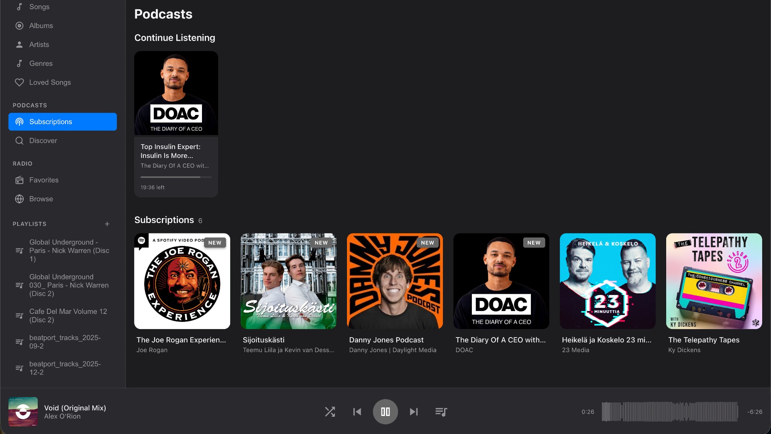Click the Albums disc icon
Viewport: 771px width, 434px height.
point(19,26)
